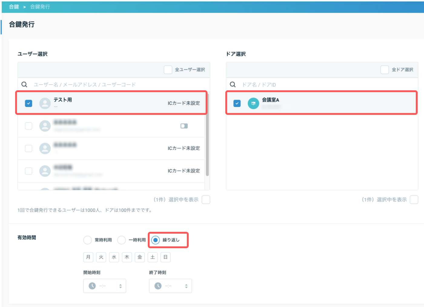Check the 全ドア選択 checkbox

click(x=385, y=70)
